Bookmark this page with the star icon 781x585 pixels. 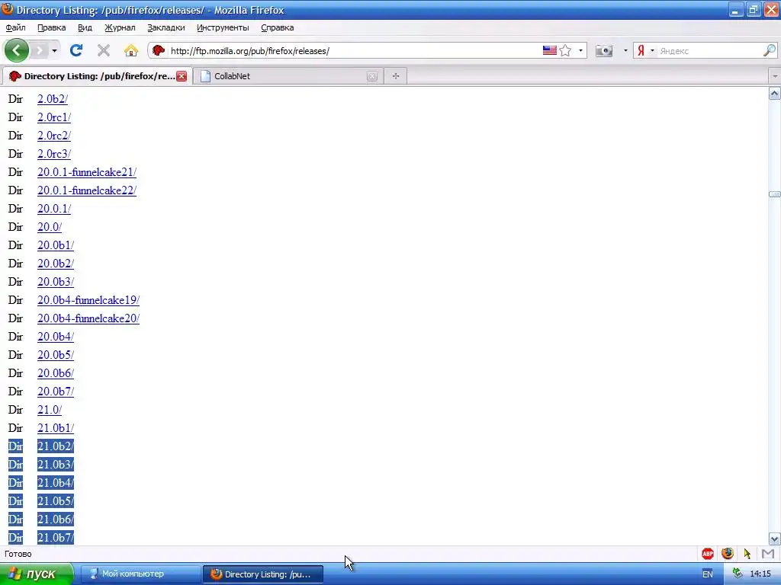(565, 50)
